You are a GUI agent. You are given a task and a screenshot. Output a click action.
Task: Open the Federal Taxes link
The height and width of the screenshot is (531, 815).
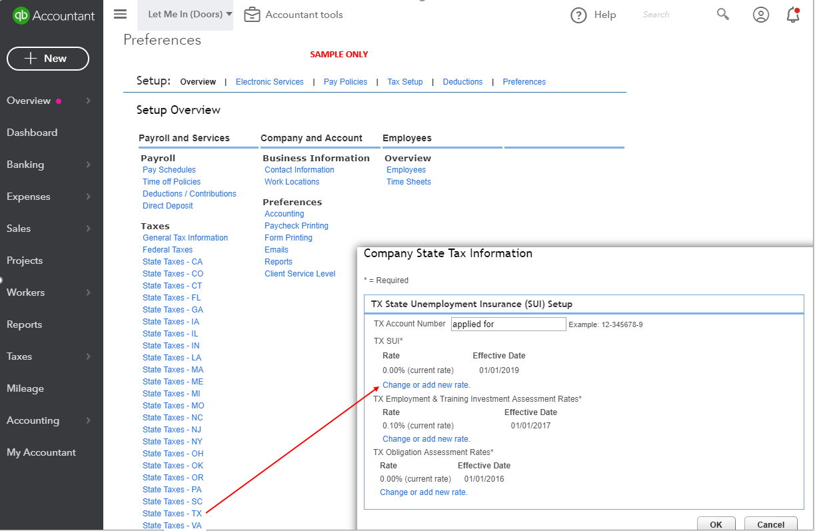pos(168,250)
